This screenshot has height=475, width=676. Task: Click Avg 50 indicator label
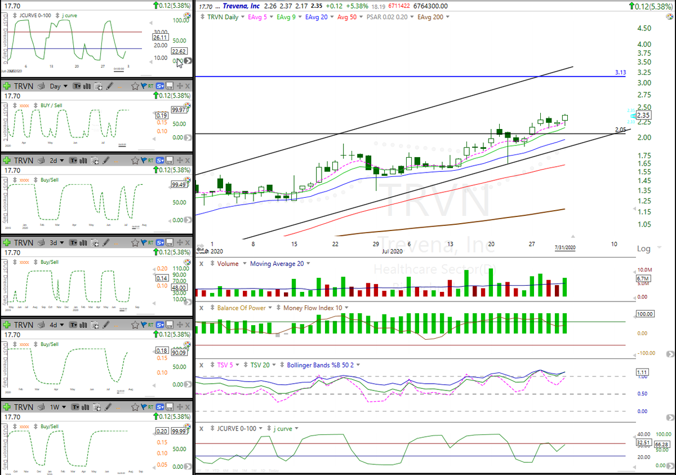(x=346, y=17)
